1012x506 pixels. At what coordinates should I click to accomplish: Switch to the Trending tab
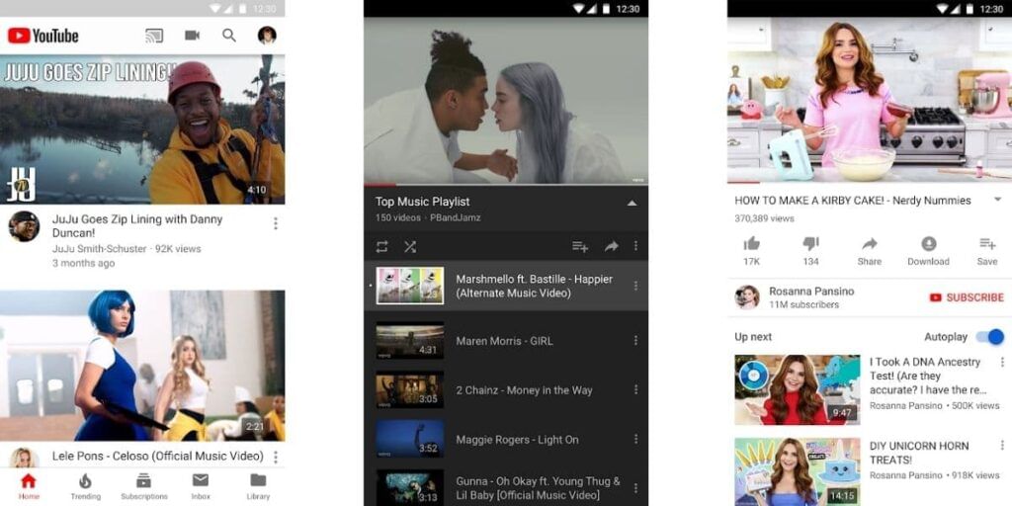click(x=85, y=486)
